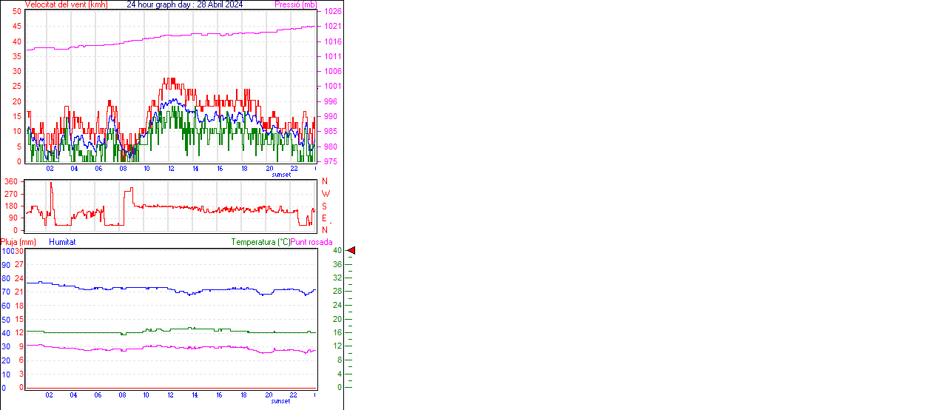Click the "Pressió (mb)" axis label

[294, 4]
